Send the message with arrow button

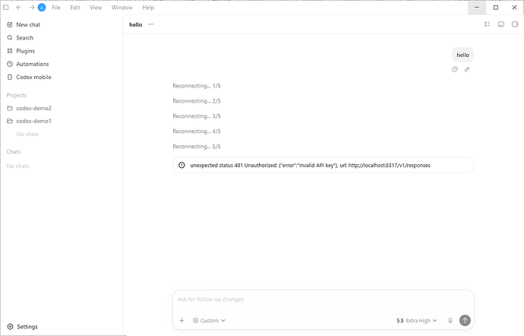(x=465, y=320)
